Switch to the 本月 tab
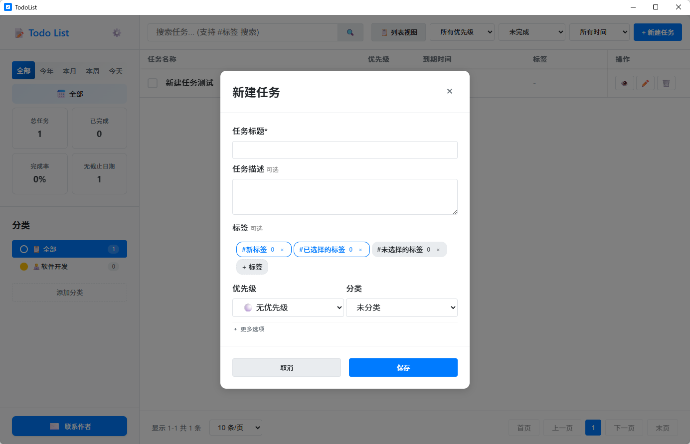Screen dimensions: 690x444 (69, 71)
